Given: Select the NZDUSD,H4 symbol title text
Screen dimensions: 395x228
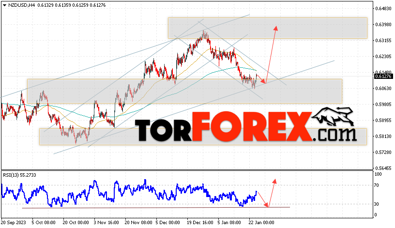Looking at the screenshot, I should pos(22,5).
